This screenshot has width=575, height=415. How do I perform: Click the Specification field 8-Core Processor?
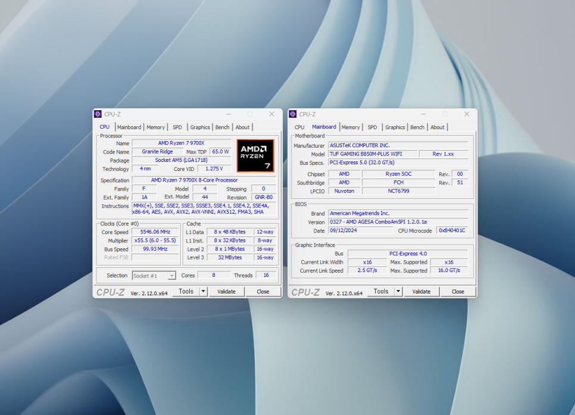tap(204, 180)
